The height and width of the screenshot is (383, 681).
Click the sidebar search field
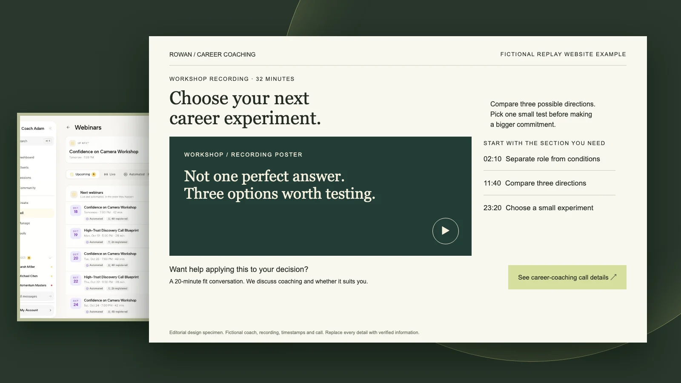click(x=37, y=141)
